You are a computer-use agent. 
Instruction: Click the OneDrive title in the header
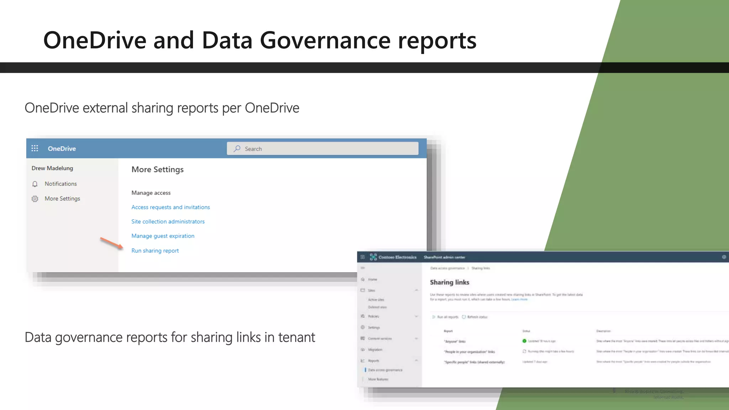pos(62,148)
